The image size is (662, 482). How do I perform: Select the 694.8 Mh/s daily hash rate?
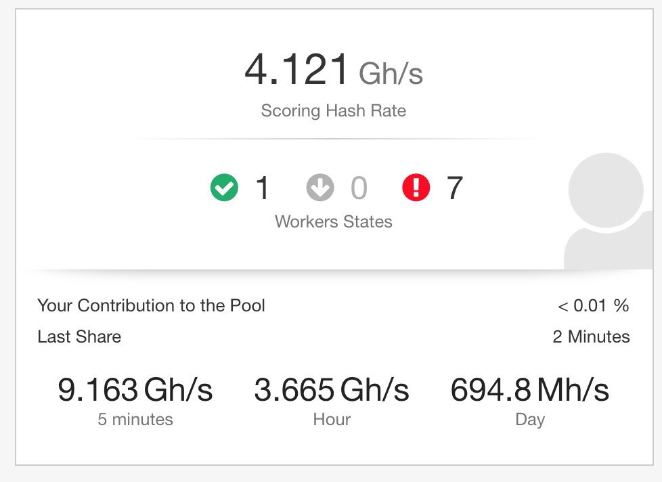point(530,390)
